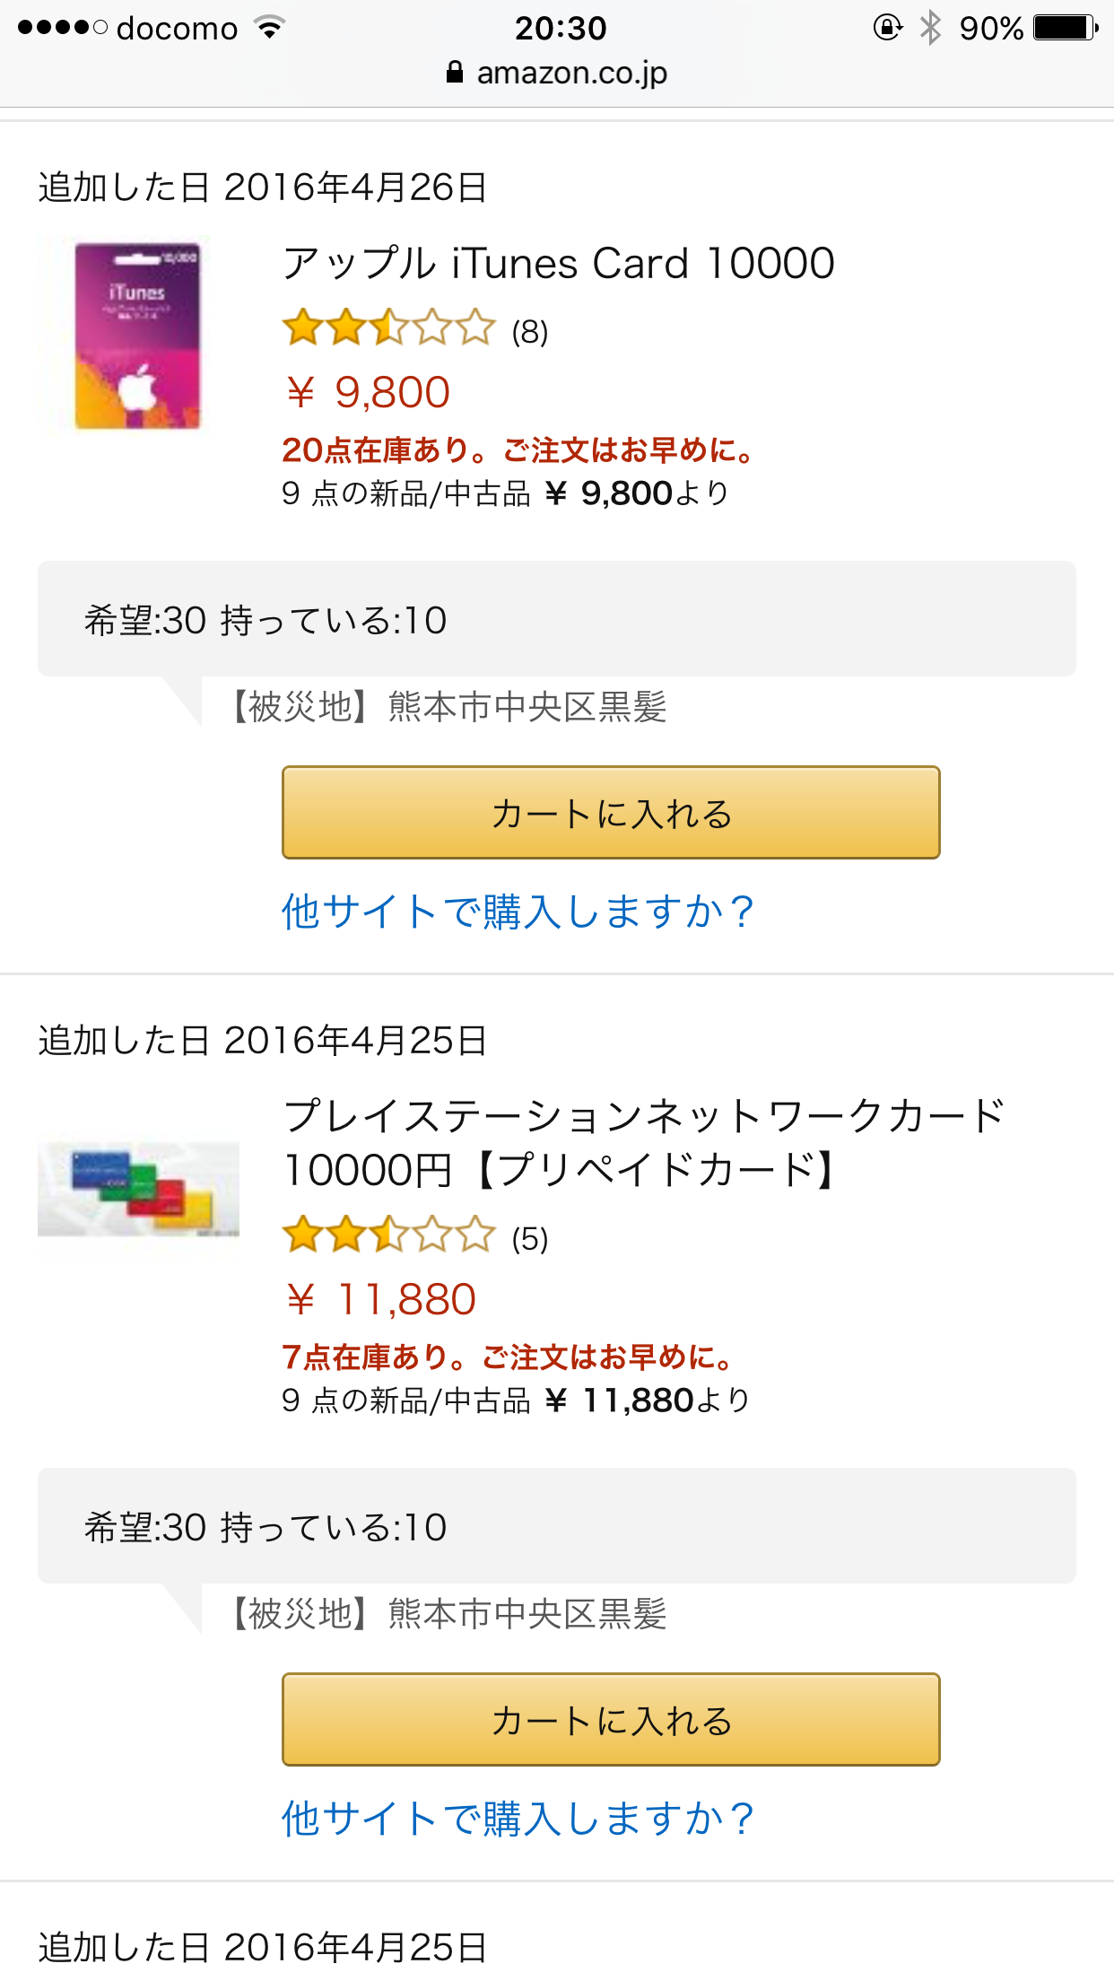Screen dimensions: 1114x1981
Task: Open 9 点の新品/中古品 ¥11,880より offers
Action: click(x=516, y=1401)
